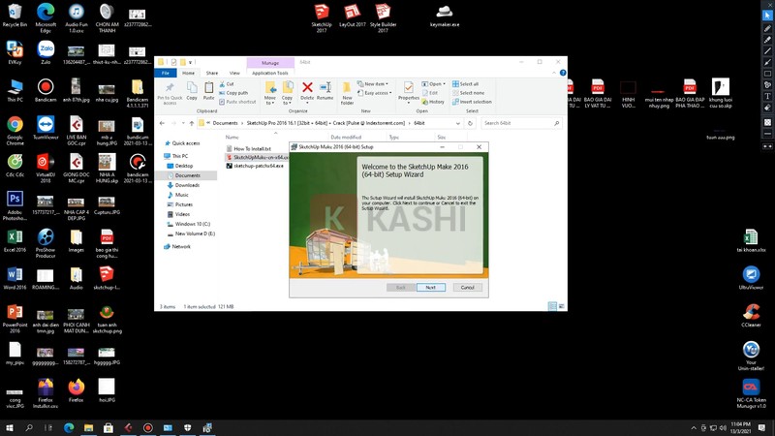
Task: Open the View ribbon tab
Action: point(234,73)
